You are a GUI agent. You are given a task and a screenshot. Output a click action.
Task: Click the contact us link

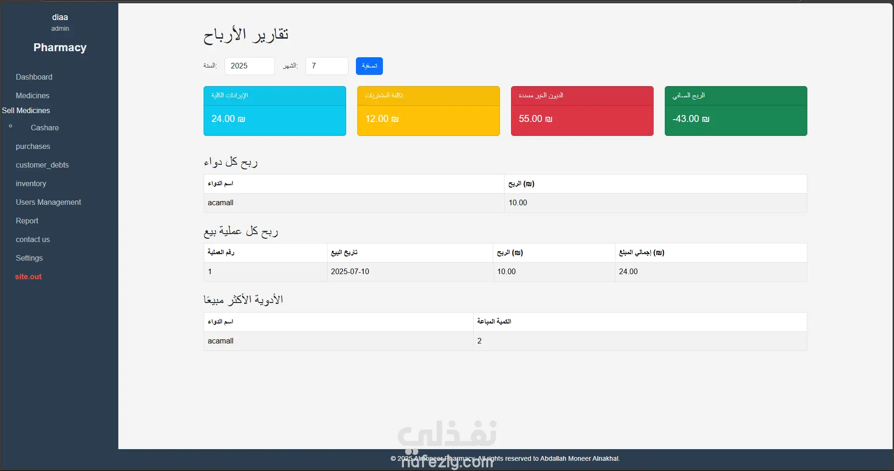[x=33, y=239]
